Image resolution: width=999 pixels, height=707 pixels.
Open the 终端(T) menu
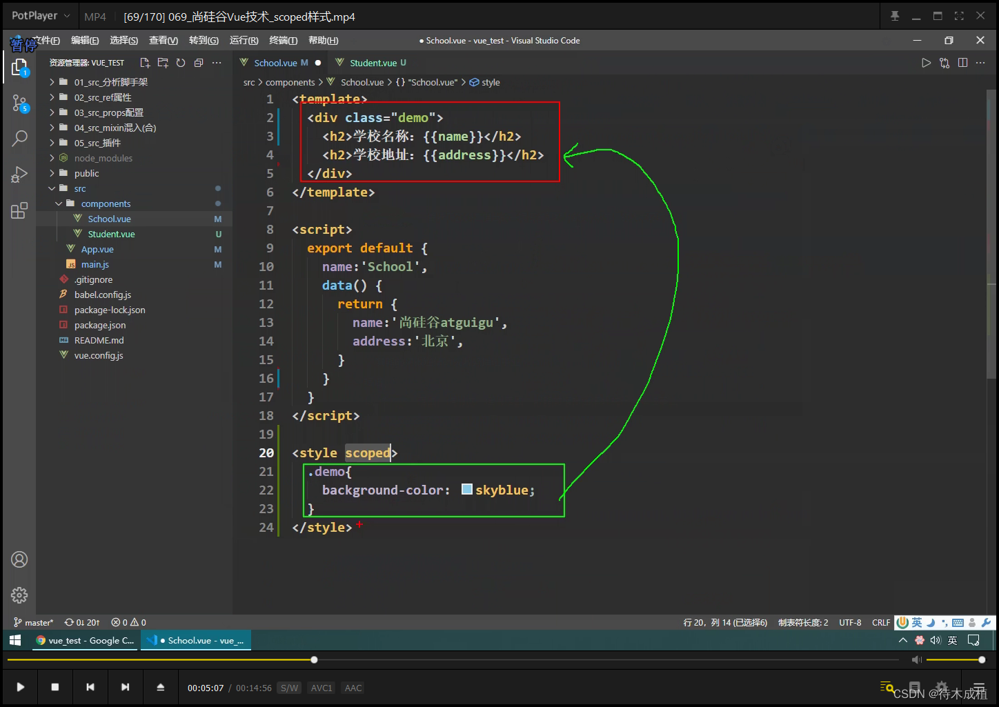point(284,41)
